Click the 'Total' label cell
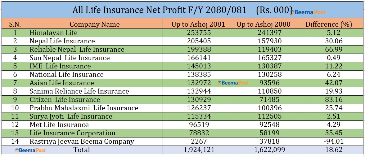The width and height of the screenshot is (365, 157). (82, 150)
